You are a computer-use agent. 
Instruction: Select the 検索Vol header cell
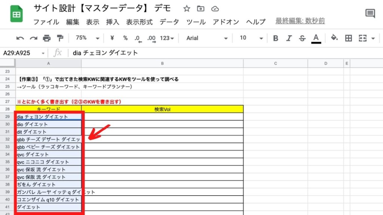coord(162,109)
